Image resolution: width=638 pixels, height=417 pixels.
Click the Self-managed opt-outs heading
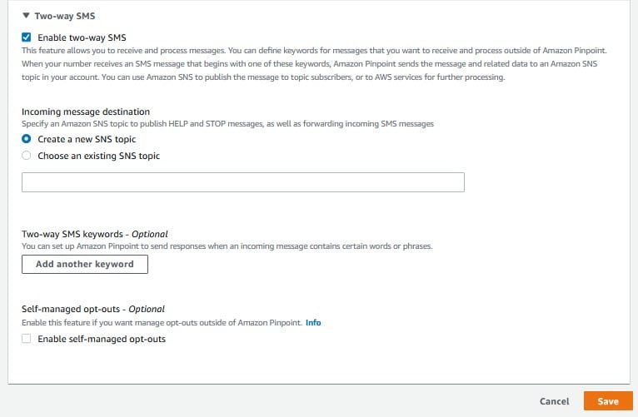click(x=93, y=310)
